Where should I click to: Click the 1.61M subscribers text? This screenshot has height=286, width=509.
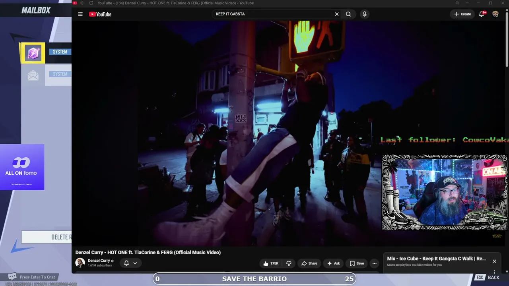click(100, 265)
